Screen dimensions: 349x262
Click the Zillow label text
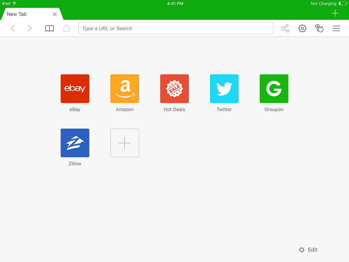[x=75, y=164]
